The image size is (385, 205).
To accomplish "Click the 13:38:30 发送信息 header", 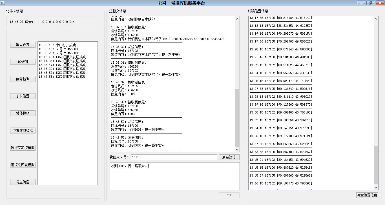I will coord(127,47).
